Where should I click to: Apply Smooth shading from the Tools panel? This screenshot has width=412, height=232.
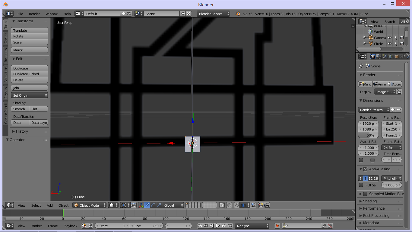click(20, 109)
